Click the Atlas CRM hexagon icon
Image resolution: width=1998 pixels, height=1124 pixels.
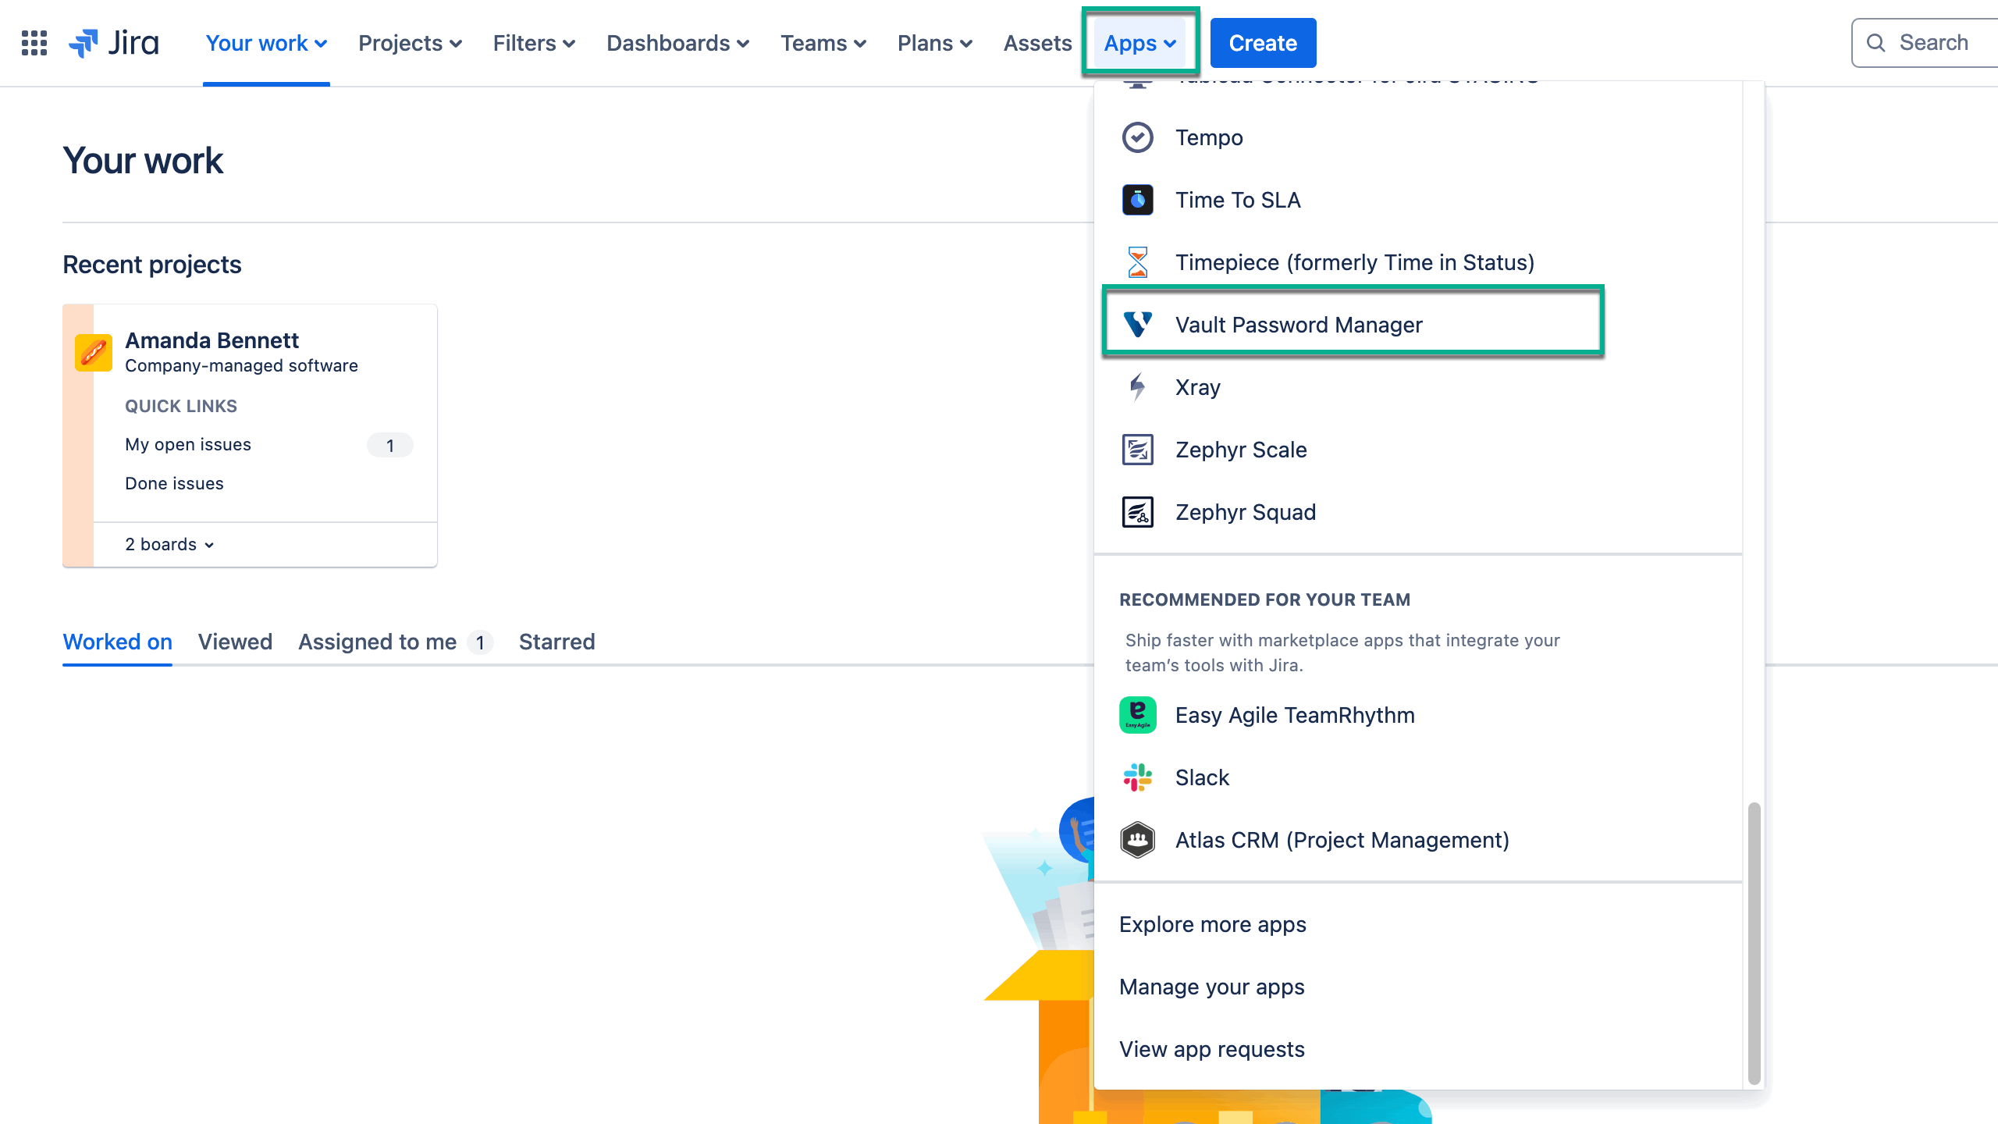1138,840
